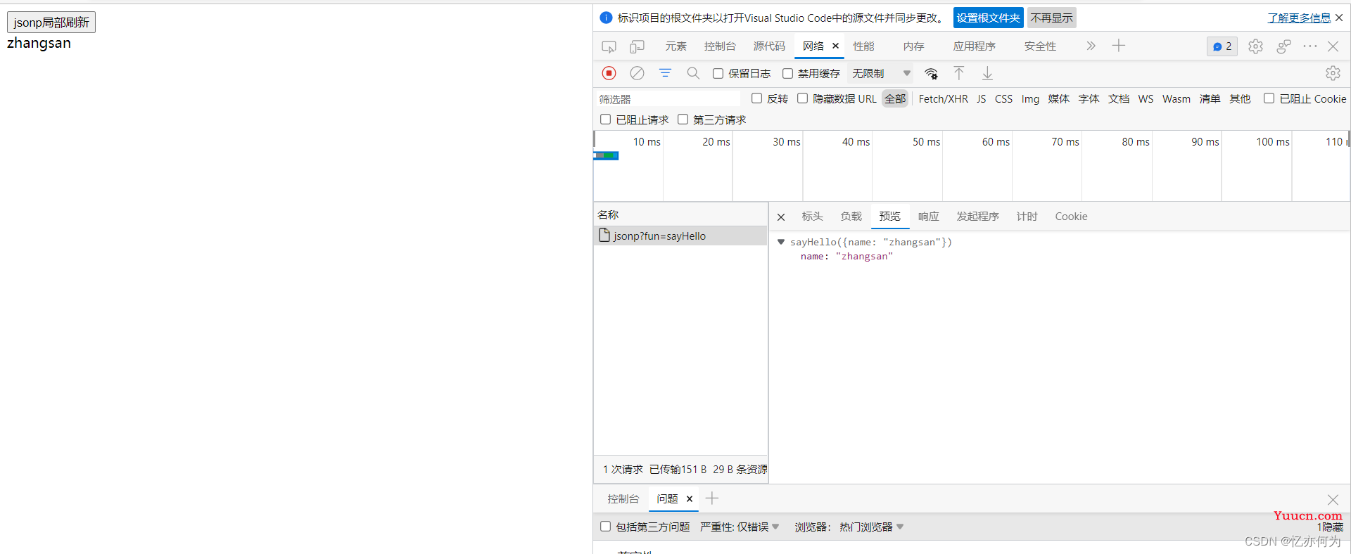
Task: Toggle the 反转 checkbox
Action: 756,98
